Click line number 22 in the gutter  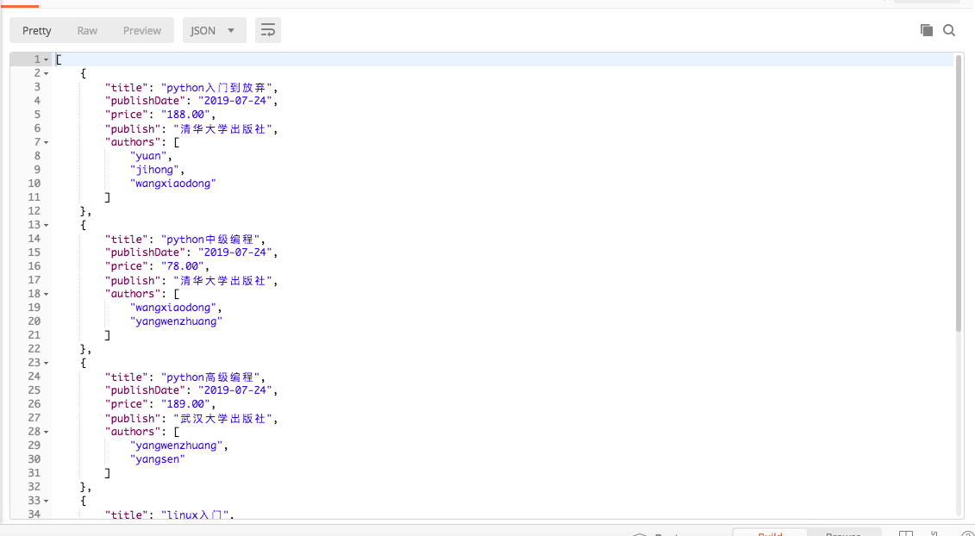[x=34, y=350]
